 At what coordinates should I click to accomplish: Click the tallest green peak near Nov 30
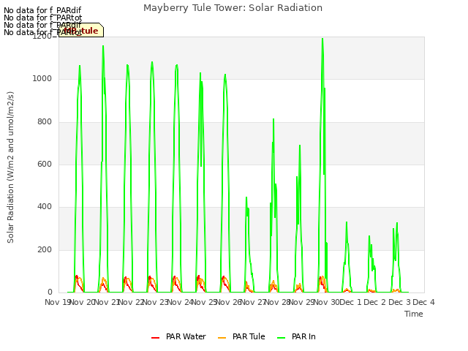tap(322, 39)
